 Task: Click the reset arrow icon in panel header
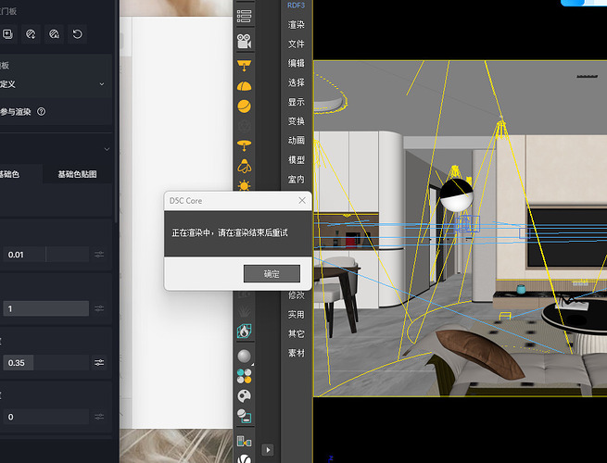coord(77,34)
